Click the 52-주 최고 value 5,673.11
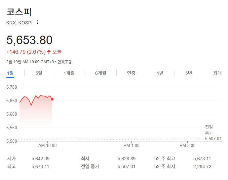Screen dimensions: 228x180 tap(202, 159)
